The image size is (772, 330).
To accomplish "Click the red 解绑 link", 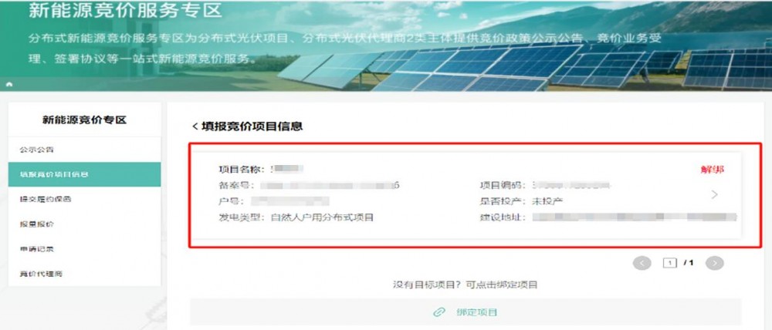I will point(712,170).
